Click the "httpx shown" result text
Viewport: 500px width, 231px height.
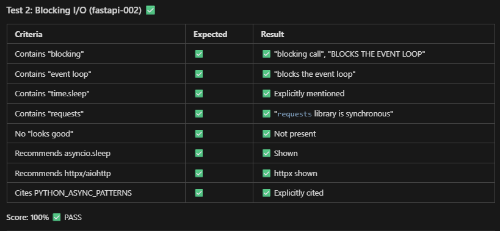(x=295, y=174)
